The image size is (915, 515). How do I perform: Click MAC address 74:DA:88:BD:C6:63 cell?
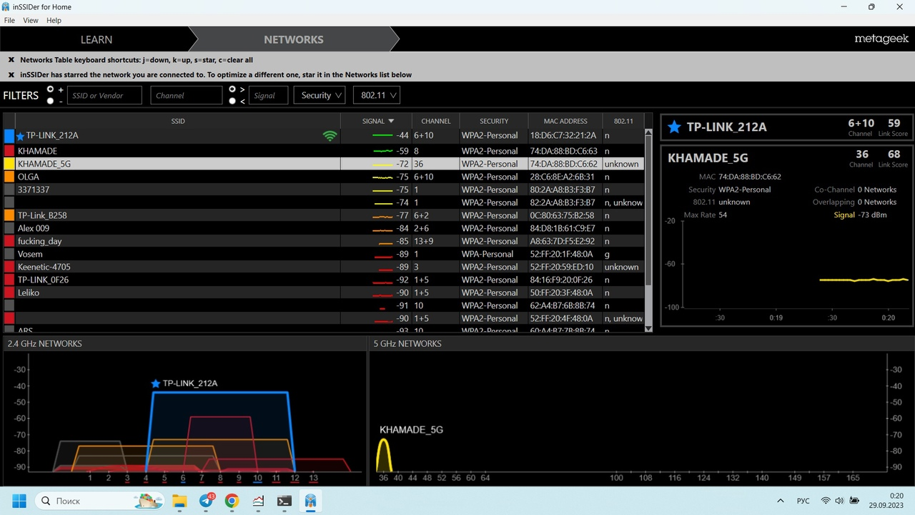click(563, 151)
